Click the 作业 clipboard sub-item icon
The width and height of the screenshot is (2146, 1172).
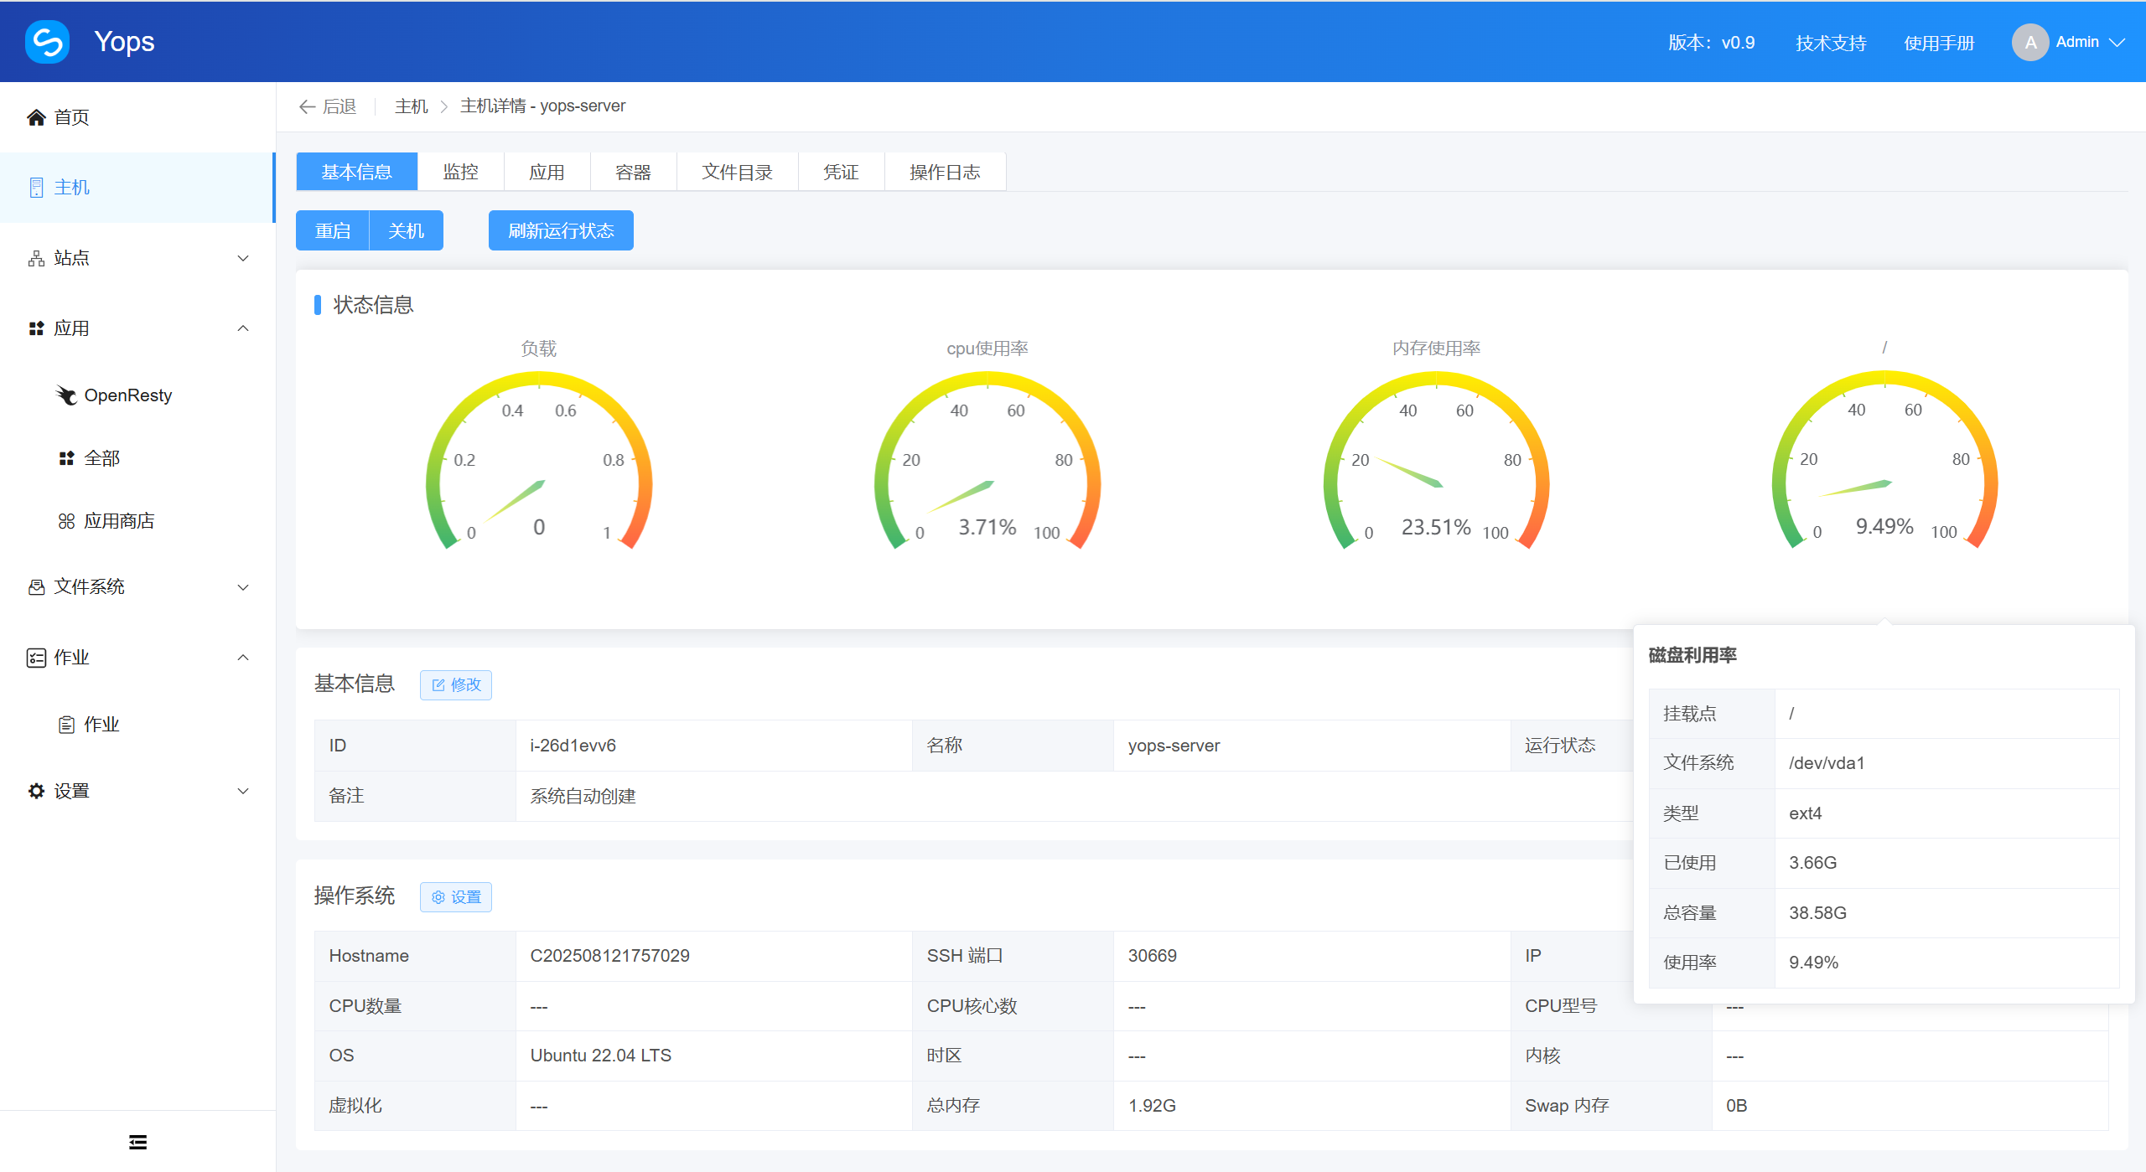pos(66,725)
